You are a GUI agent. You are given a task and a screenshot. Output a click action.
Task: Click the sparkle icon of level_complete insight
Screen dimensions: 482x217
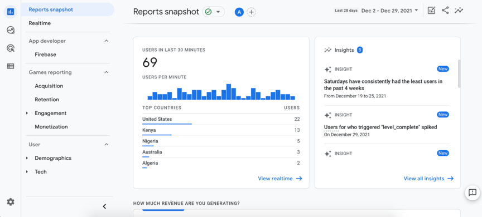click(x=327, y=115)
